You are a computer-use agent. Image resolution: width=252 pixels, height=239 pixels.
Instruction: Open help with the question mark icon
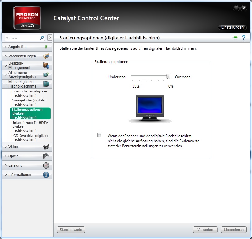(x=244, y=38)
